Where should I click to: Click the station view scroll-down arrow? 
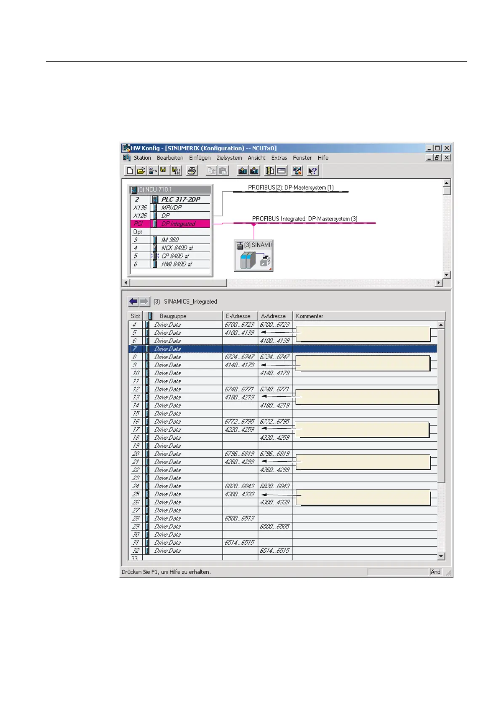tap(447, 275)
